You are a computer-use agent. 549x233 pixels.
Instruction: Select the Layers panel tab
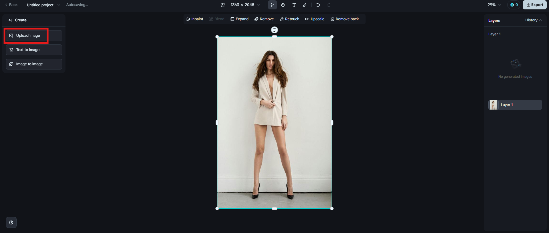[494, 21]
